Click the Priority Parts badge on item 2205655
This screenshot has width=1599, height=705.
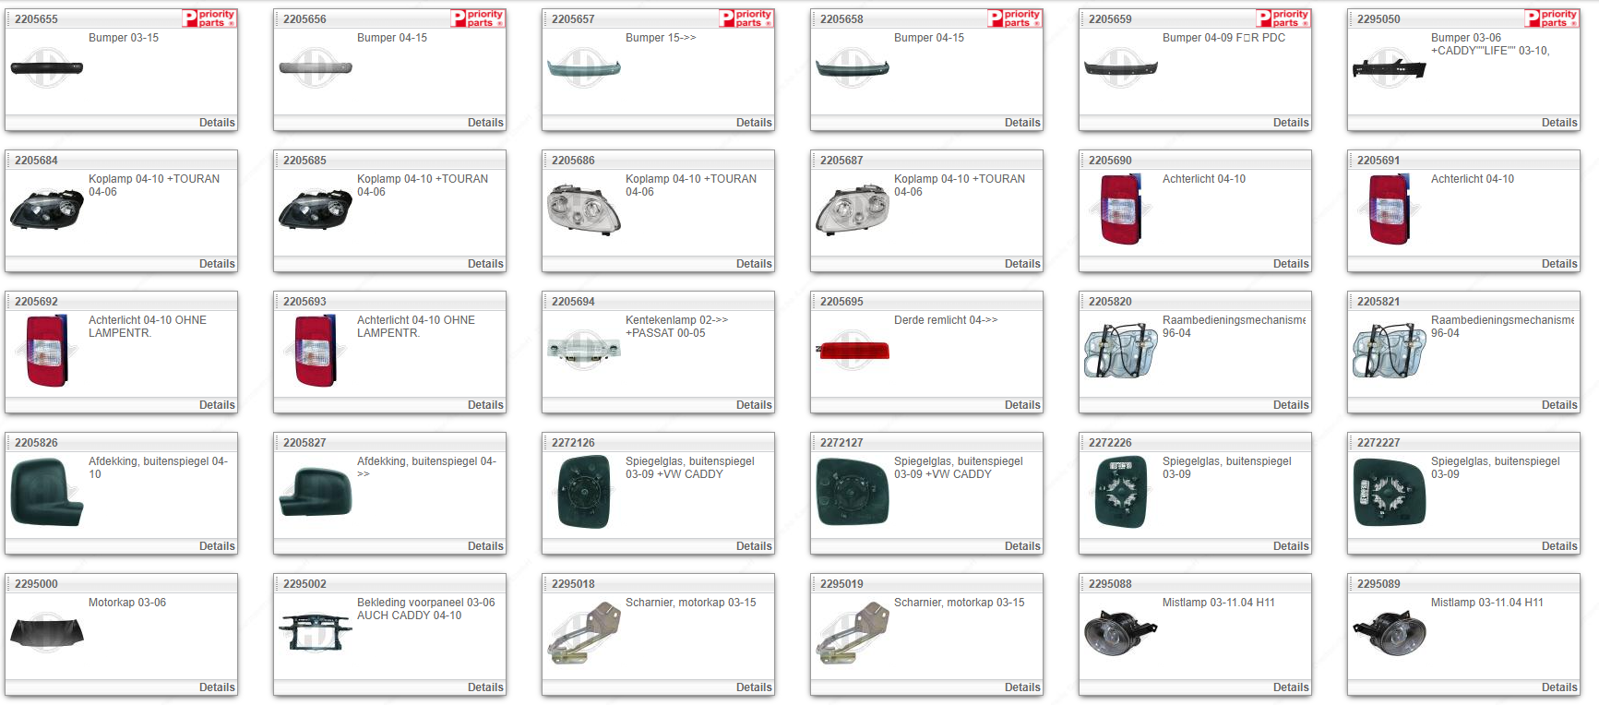(x=209, y=18)
